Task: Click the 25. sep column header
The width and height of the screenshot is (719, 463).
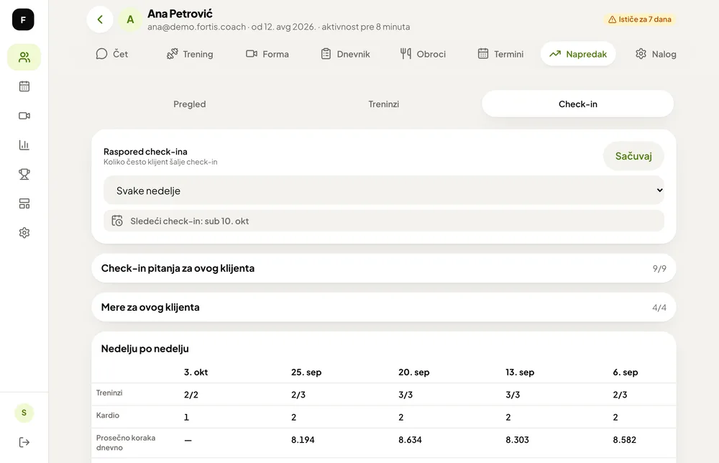Action: pos(306,372)
